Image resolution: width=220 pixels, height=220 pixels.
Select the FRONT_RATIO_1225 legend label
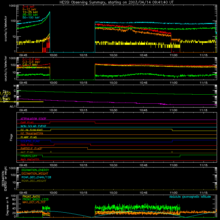[x=35, y=199]
